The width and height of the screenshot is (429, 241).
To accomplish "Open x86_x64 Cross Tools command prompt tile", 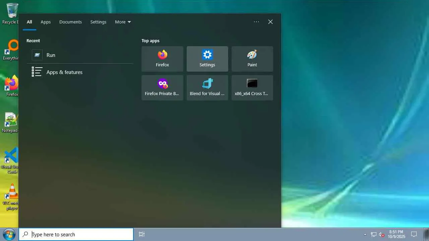I will [252, 88].
